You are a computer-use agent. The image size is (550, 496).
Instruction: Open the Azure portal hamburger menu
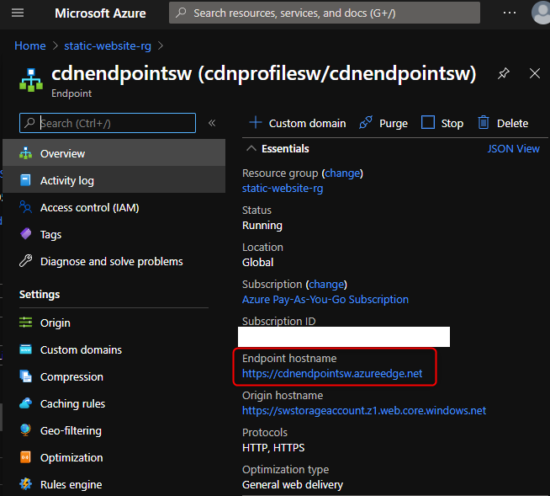pos(18,13)
